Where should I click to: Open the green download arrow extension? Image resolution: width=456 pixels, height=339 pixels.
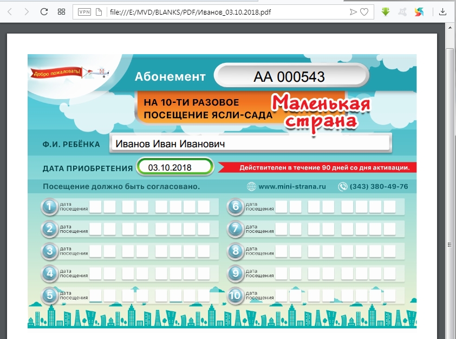386,11
